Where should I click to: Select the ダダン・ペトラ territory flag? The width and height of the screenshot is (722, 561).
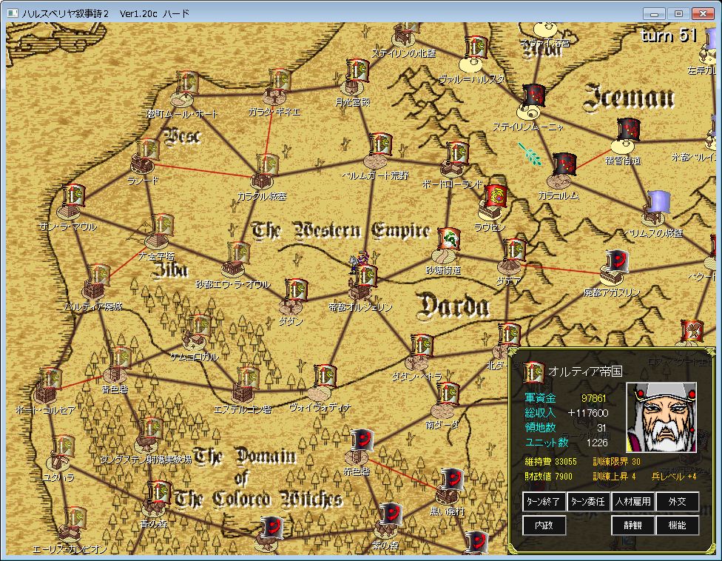(422, 346)
